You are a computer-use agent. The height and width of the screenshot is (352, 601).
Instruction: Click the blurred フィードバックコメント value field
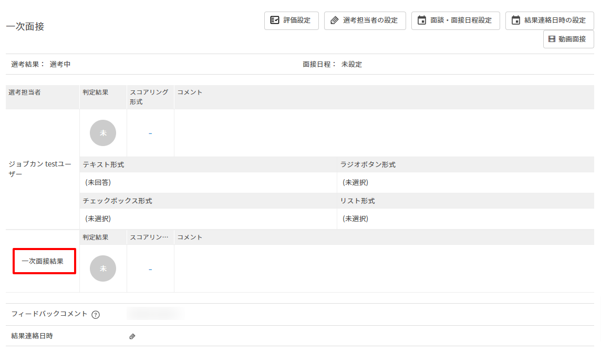click(155, 314)
